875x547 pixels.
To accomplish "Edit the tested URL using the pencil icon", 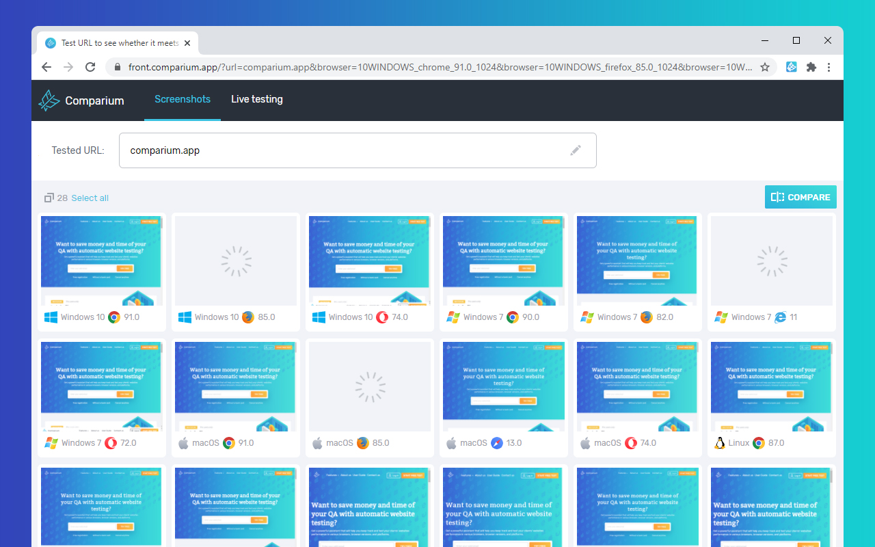I will point(576,150).
